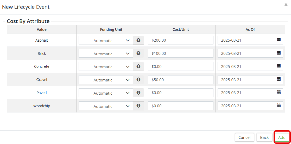Viewport: 291px width, 144px height.
Task: Click the help icon in the Brick row
Action: 138,53
